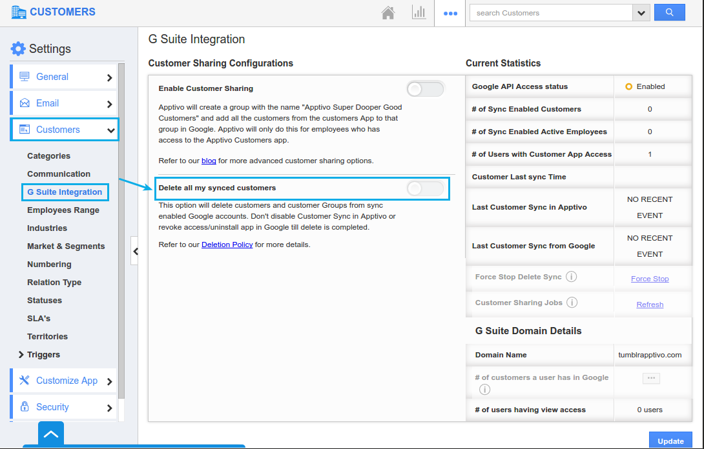Open the Deletion Policy link
The width and height of the screenshot is (704, 449).
227,244
